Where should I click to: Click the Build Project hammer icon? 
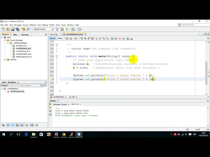(57, 29)
